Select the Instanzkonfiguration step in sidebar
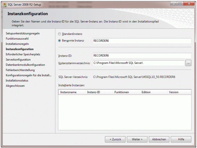The height and width of the screenshot is (148, 197). (x=20, y=49)
